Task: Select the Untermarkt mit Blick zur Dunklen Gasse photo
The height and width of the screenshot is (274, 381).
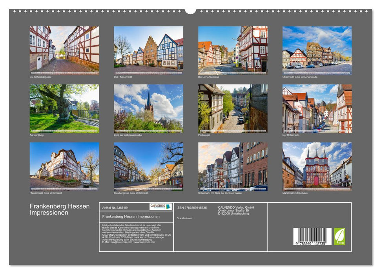Action: tap(233, 167)
